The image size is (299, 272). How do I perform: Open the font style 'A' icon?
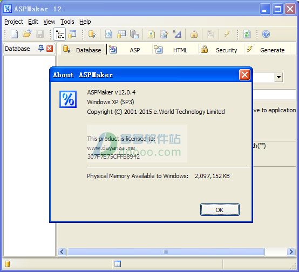[177, 34]
